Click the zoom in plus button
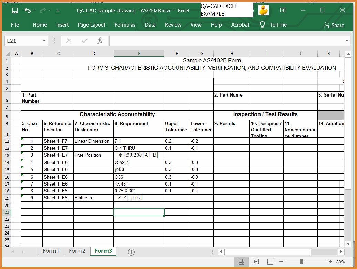The width and height of the screenshot is (357, 269). coord(330,262)
